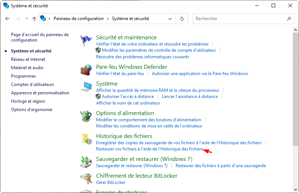This screenshot has width=299, height=193.
Task: Select Système et sécurité in sidebar
Action: [x=31, y=51]
